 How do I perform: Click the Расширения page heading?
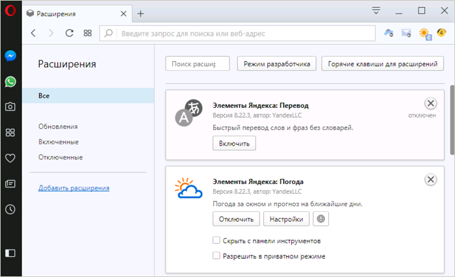click(x=67, y=64)
